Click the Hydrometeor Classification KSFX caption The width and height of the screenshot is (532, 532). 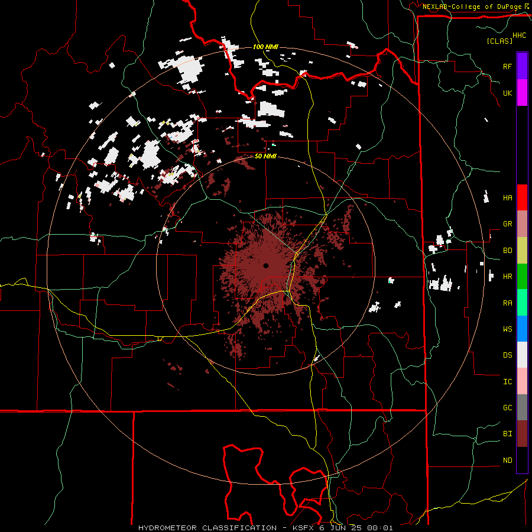[x=265, y=528]
